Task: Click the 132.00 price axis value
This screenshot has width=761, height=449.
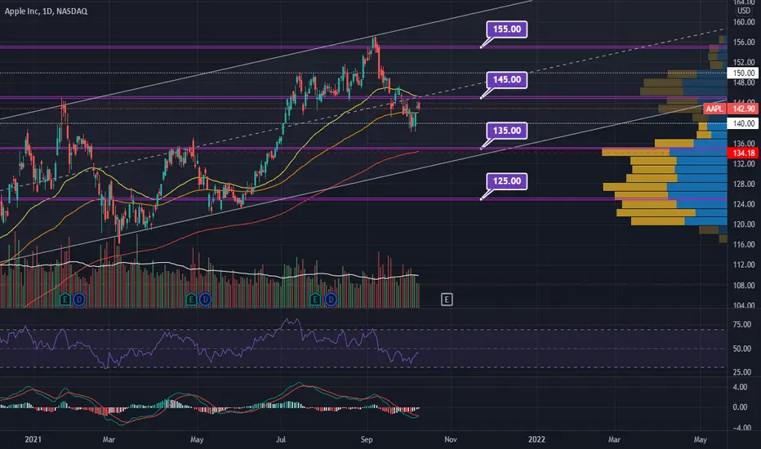Action: [744, 163]
